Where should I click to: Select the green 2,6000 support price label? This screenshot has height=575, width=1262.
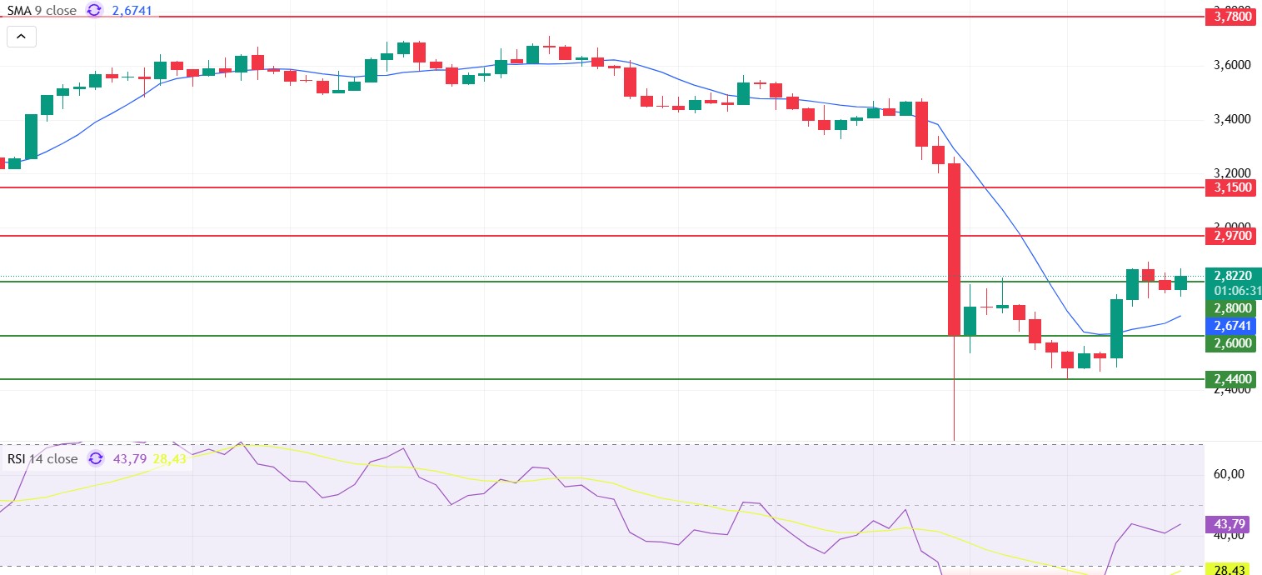point(1234,342)
